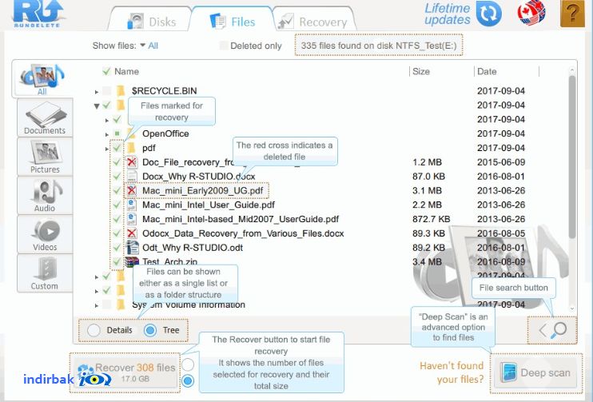The height and width of the screenshot is (402, 593).
Task: Open the help question mark button
Action: click(572, 14)
